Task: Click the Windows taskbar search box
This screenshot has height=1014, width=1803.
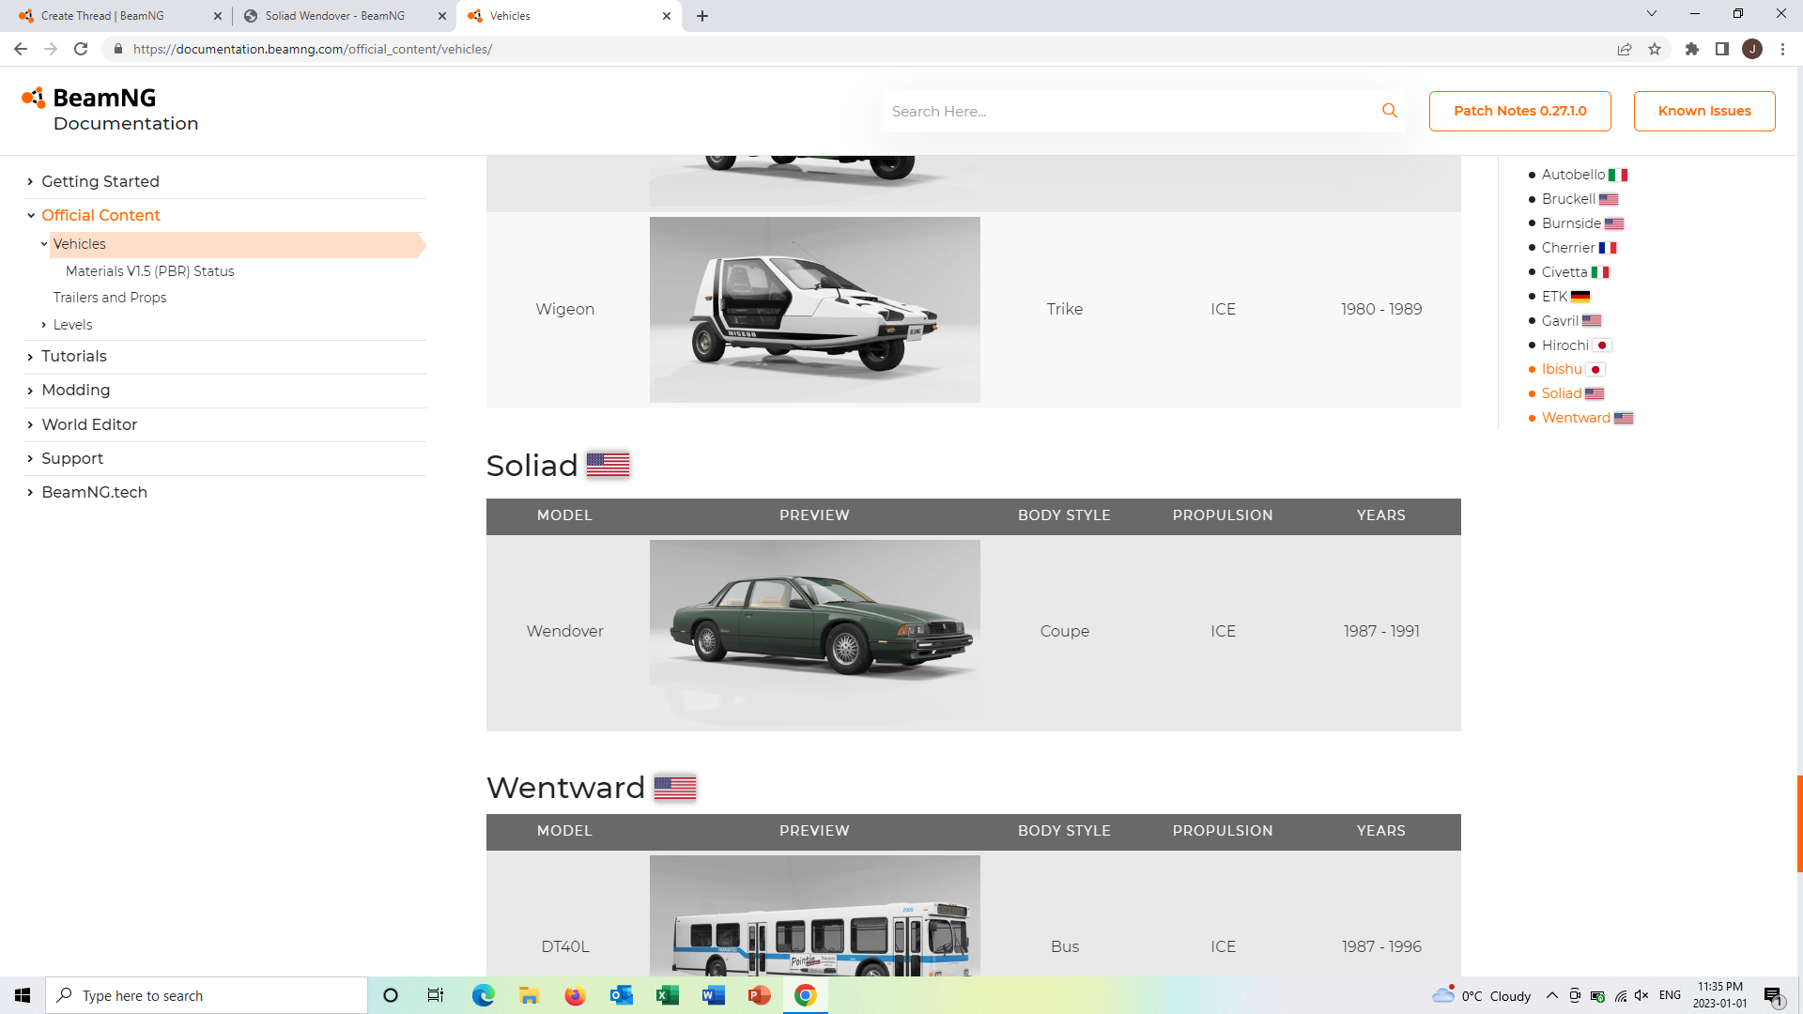Action: (207, 995)
